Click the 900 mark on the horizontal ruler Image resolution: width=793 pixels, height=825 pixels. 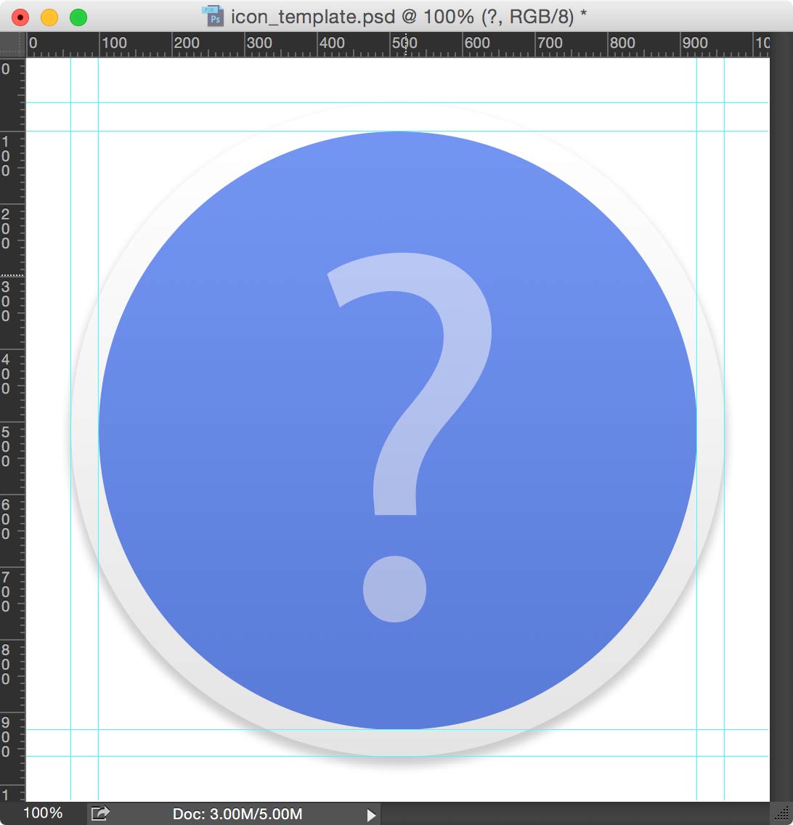(695, 43)
